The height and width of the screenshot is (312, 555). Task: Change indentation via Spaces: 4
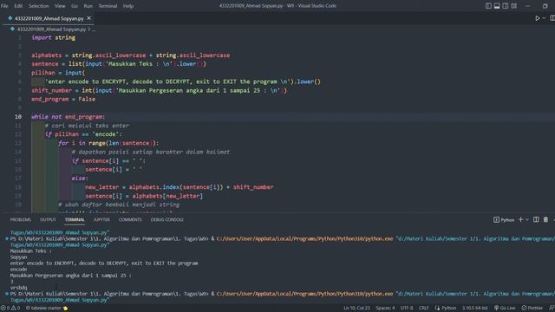pos(385,309)
